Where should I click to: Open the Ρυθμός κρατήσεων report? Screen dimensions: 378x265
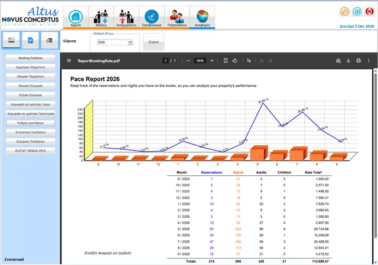point(31,123)
